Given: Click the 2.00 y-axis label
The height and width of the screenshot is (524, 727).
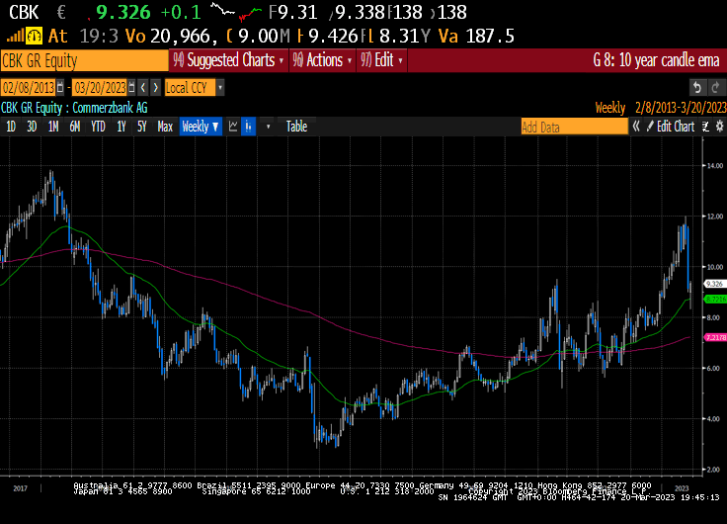Looking at the screenshot, I should pyautogui.click(x=714, y=470).
